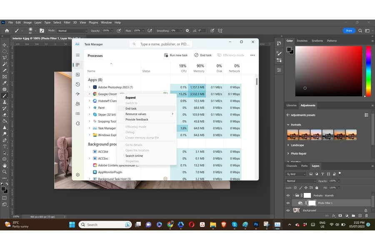Toggle visibility of Photo Filter 1 layer

coord(288,203)
